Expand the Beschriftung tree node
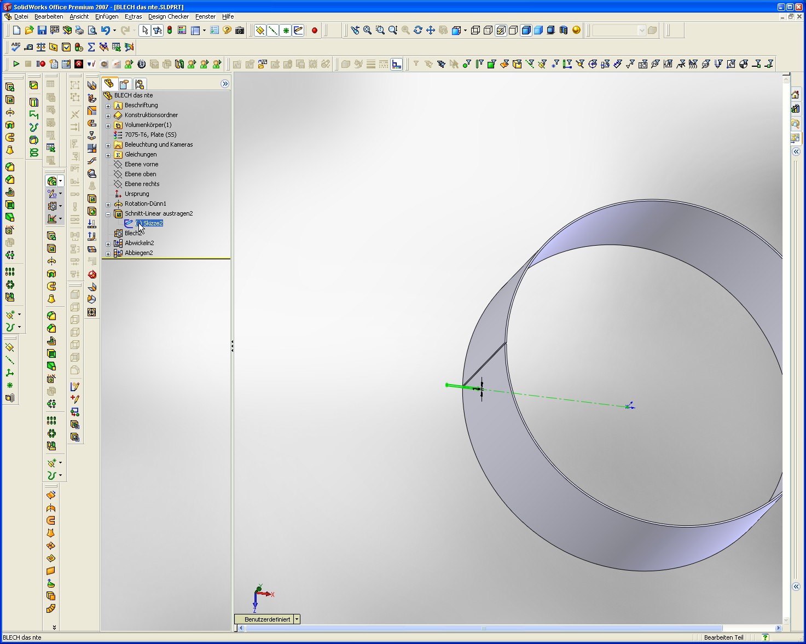Viewport: 806px width, 644px height. 108,106
